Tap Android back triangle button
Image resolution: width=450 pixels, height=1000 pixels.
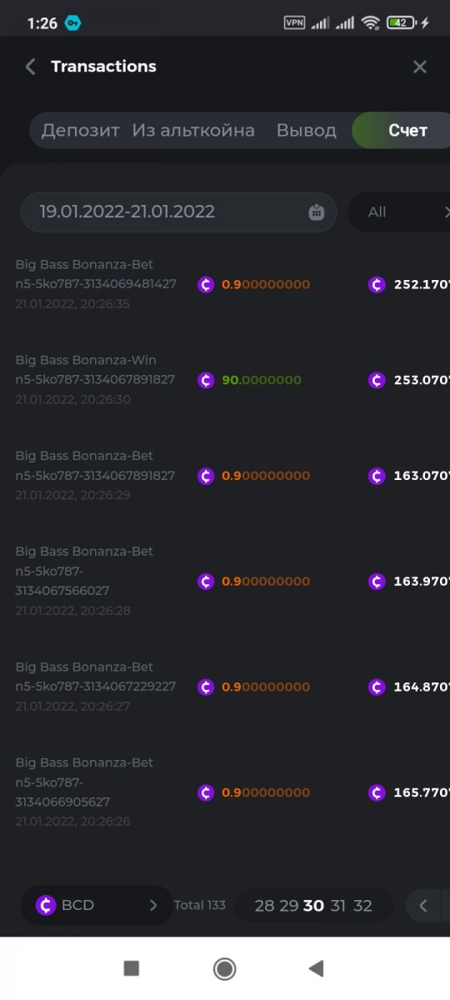click(316, 968)
